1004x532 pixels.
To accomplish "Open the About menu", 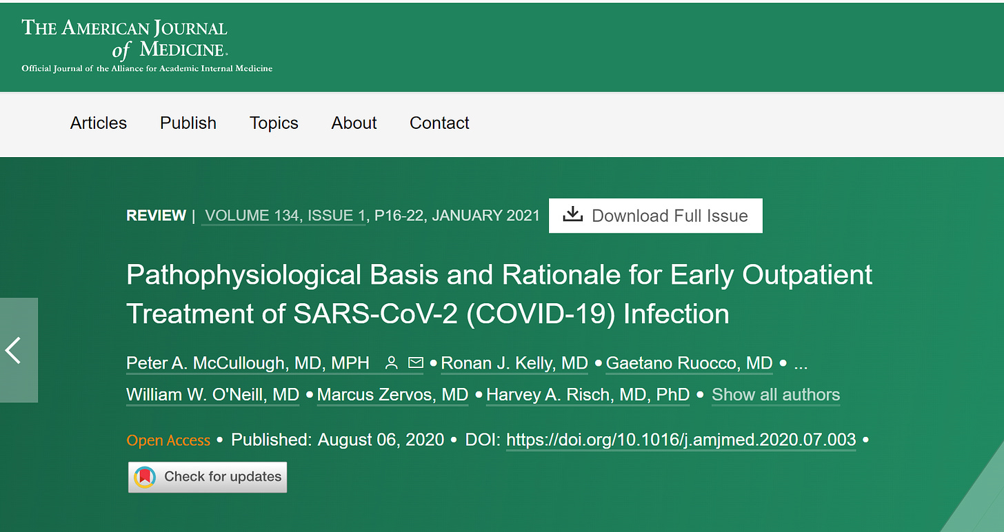I will (x=354, y=123).
